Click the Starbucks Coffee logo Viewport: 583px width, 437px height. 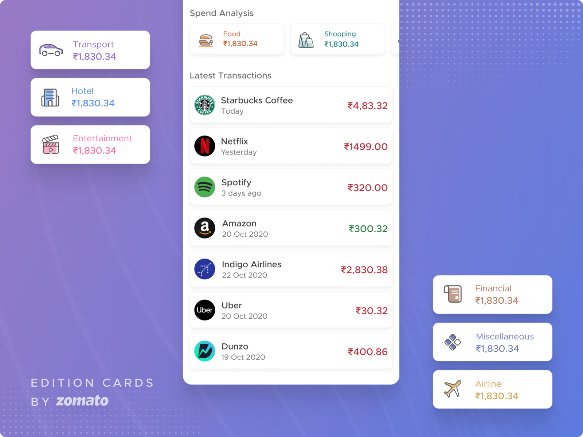[x=205, y=105]
